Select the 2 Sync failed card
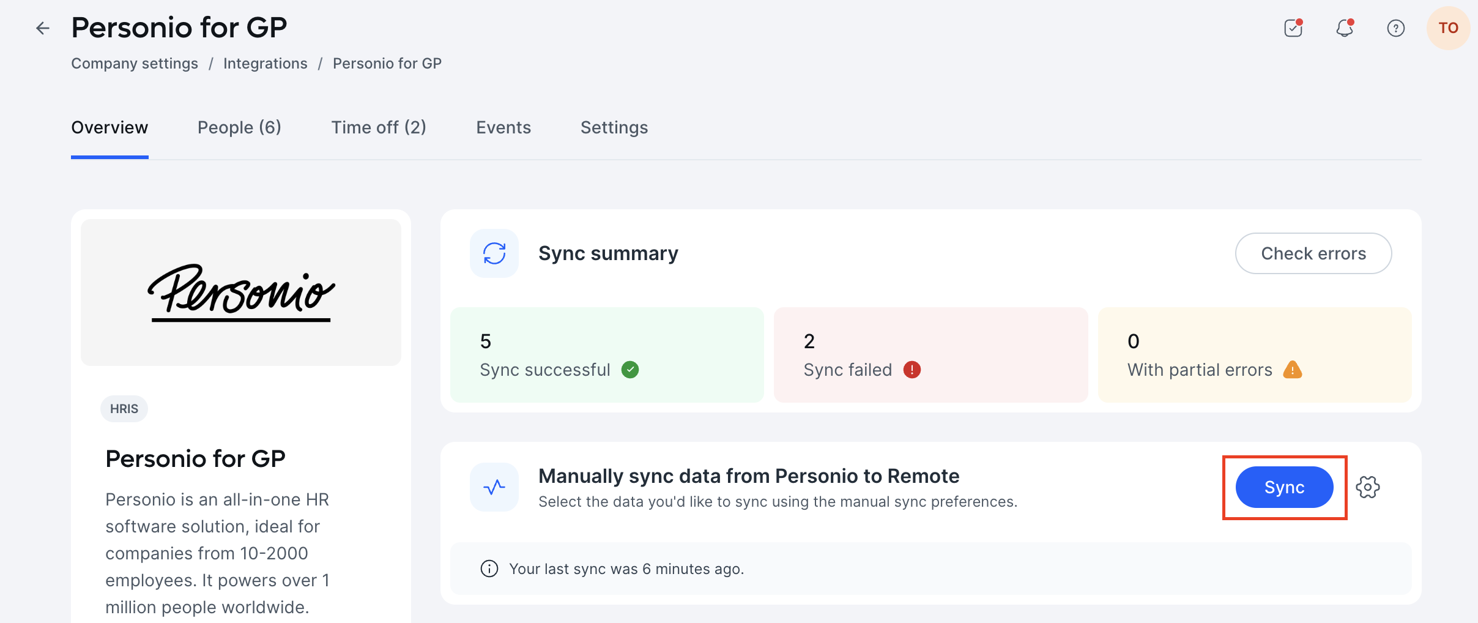This screenshot has width=1478, height=623. [931, 355]
